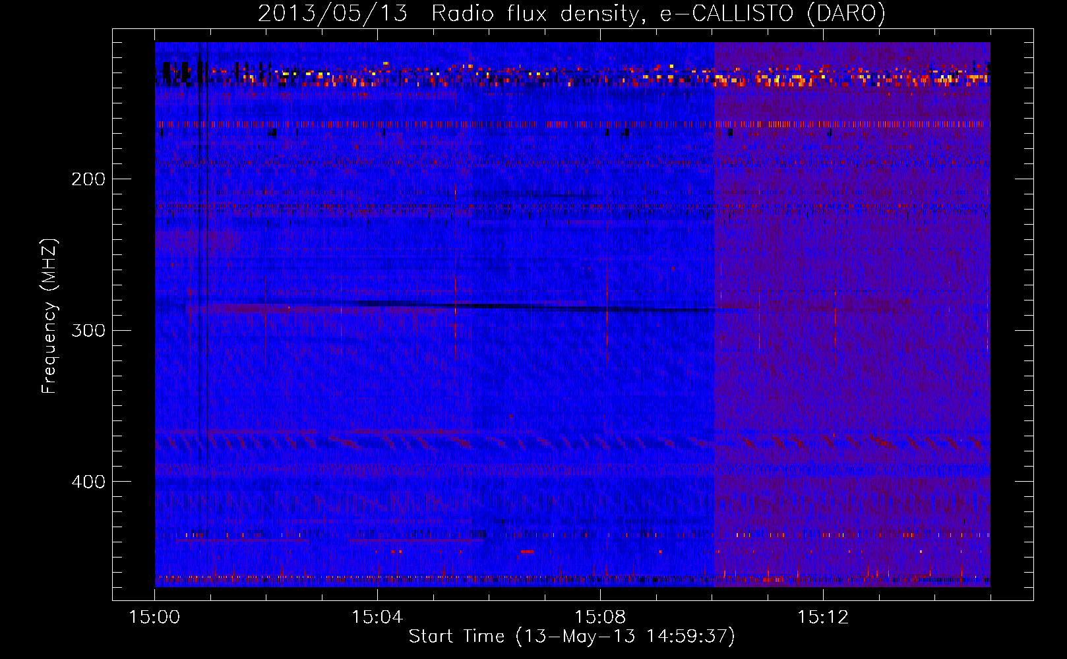Select the 'Frequency (MHZ)' y-axis label
The image size is (1067, 659).
50,316
